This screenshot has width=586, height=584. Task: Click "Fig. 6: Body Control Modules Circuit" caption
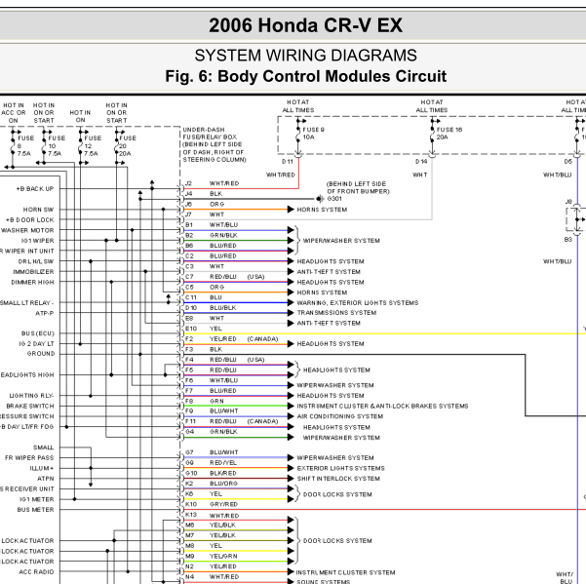[x=306, y=76]
